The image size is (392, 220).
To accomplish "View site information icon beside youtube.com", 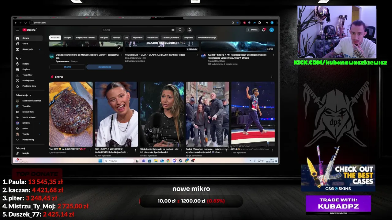I will 31,23.
